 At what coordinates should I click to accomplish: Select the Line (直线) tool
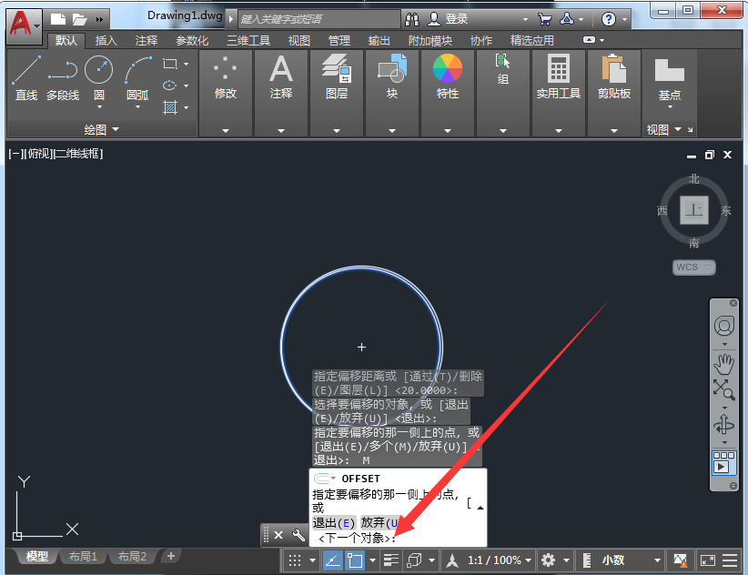point(25,77)
